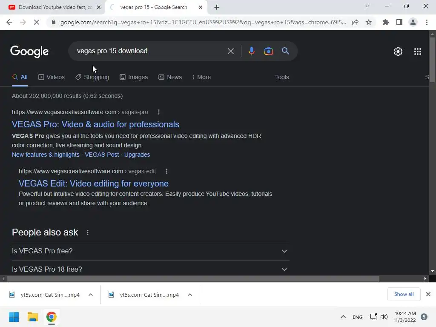Open the ENG language indicator
The image size is (436, 327).
(357, 317)
